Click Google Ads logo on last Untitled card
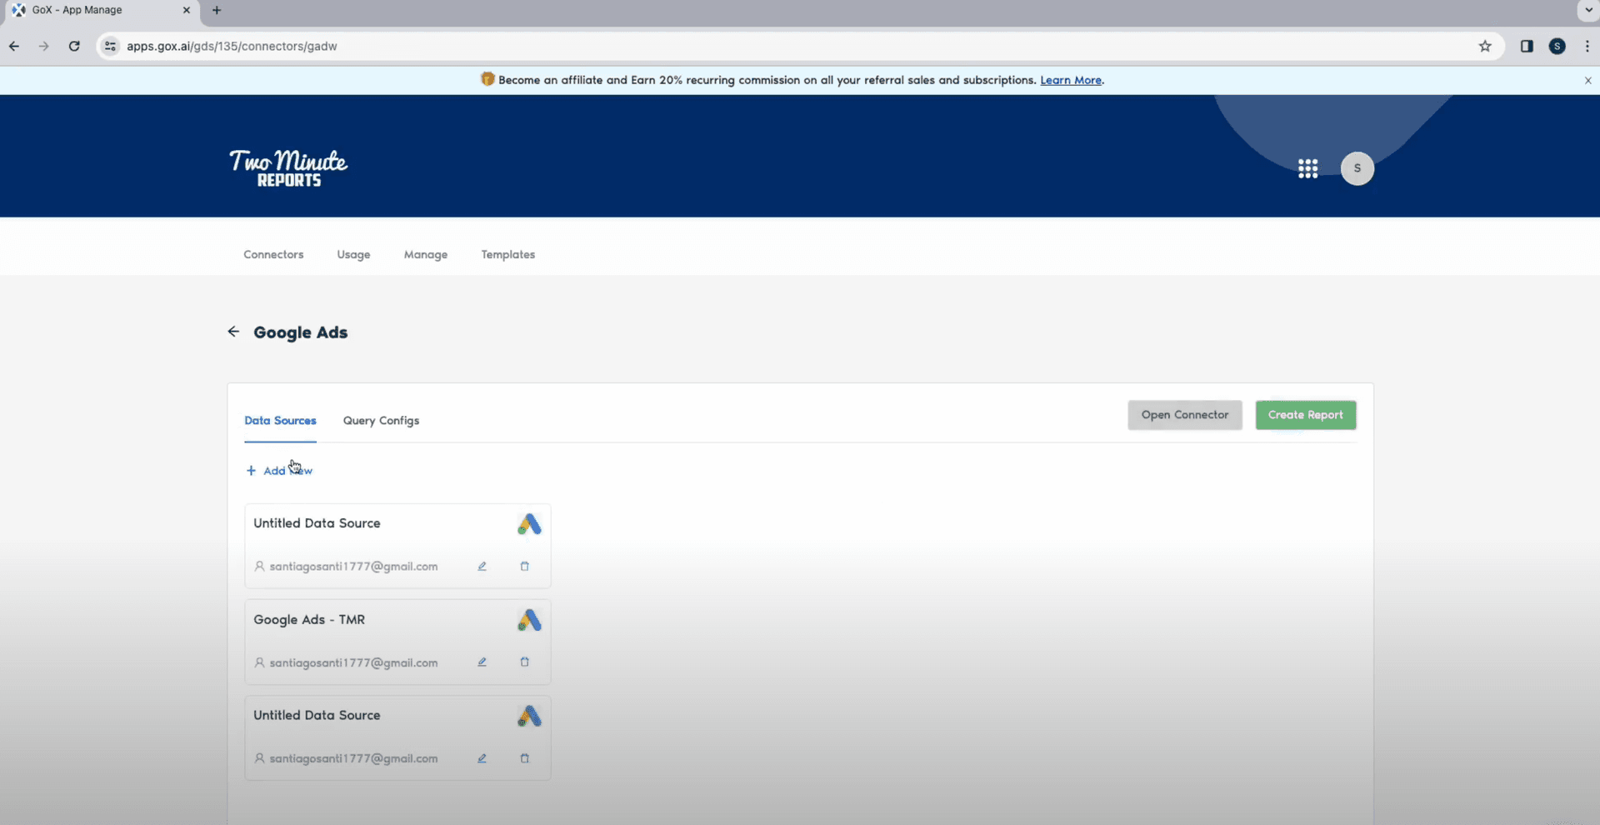The width and height of the screenshot is (1600, 825). point(529,716)
